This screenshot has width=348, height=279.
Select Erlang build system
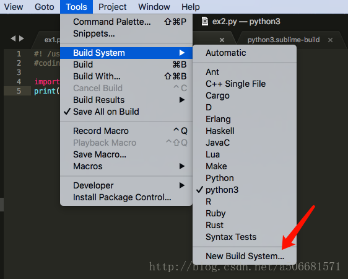pos(245,119)
